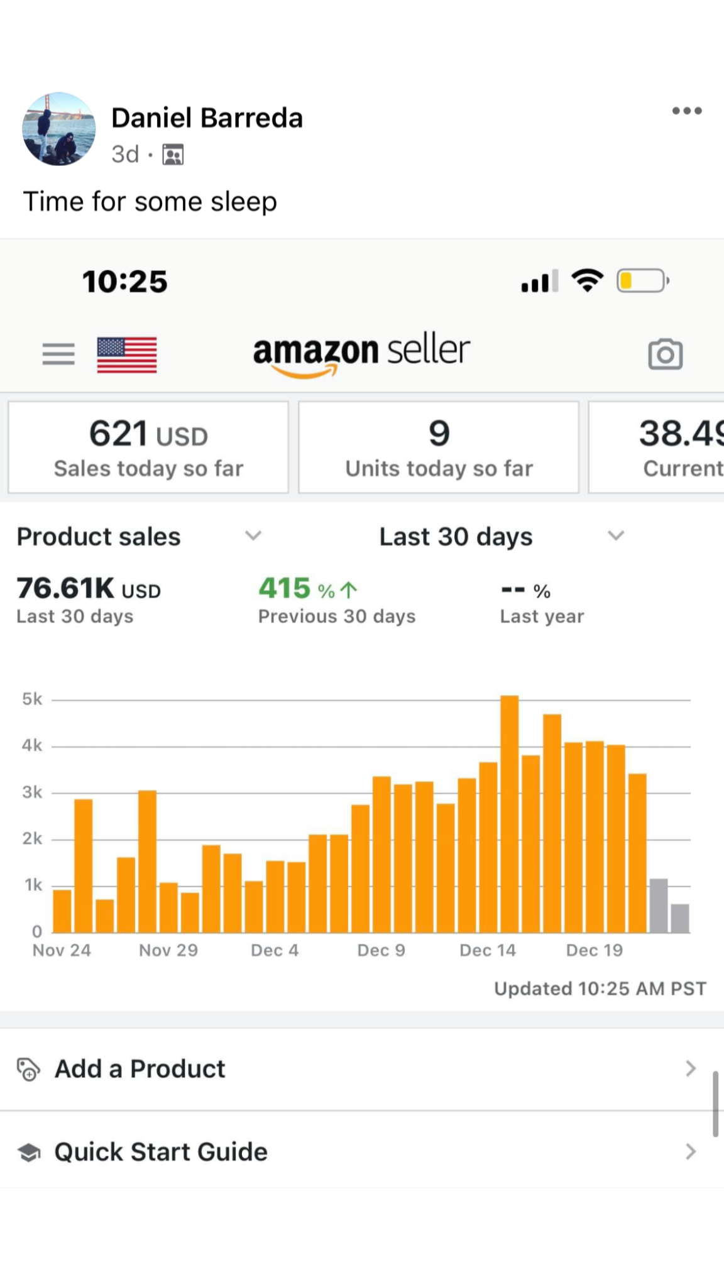Tap the US flag marketplace icon
The image size is (724, 1287).
[127, 355]
